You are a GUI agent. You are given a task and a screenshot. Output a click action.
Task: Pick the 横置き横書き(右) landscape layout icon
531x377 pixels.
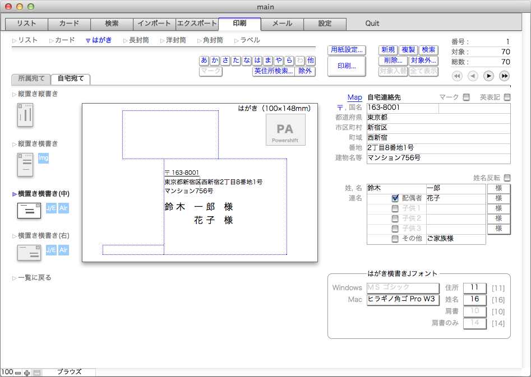(x=29, y=253)
